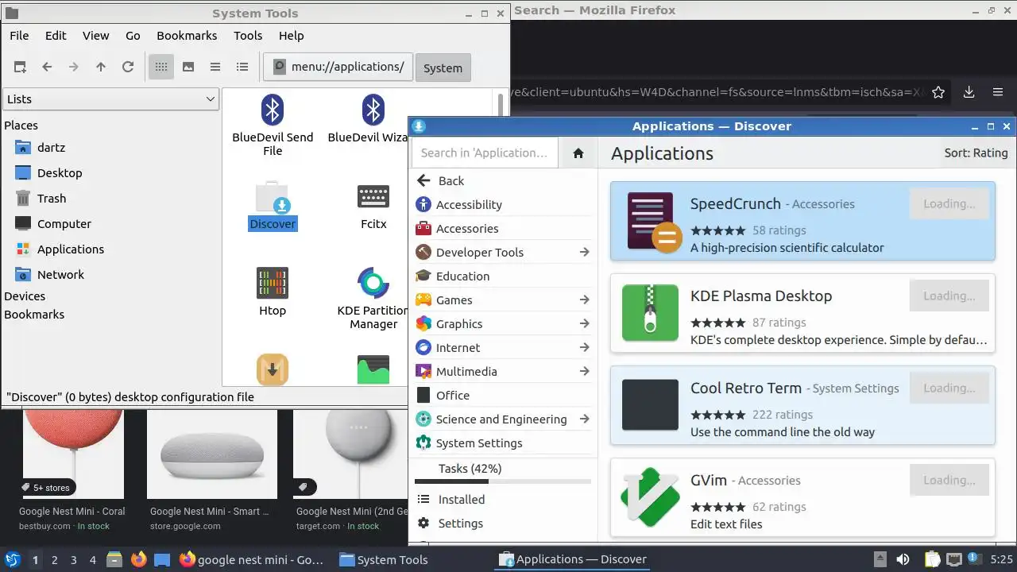The width and height of the screenshot is (1017, 572).
Task: Switch file manager to icon view
Action: 161,68
